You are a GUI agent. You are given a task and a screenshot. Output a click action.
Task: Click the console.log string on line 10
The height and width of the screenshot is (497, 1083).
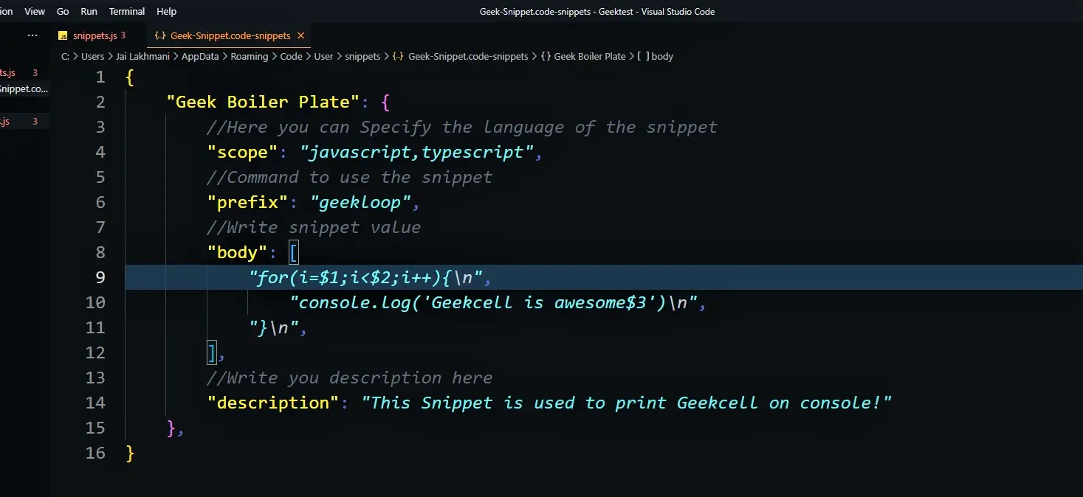pos(493,302)
